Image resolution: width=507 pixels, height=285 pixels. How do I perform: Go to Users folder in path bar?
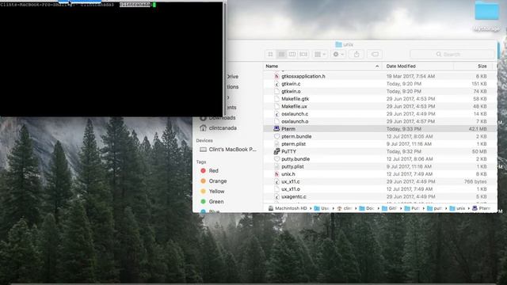(322, 208)
